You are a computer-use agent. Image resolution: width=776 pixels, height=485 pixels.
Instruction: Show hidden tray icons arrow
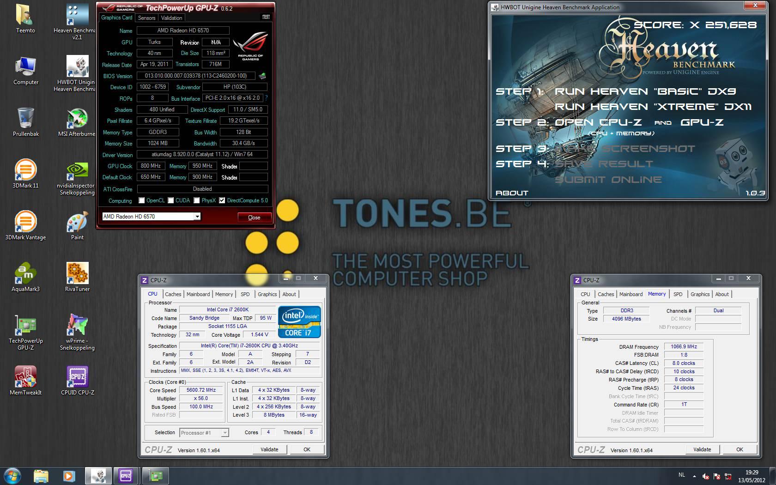(694, 476)
